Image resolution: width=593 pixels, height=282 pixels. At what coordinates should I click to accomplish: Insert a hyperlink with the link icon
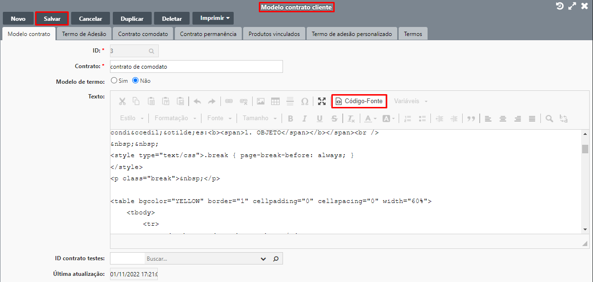(229, 101)
